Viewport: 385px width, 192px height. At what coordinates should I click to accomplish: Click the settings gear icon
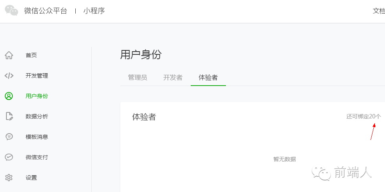pyautogui.click(x=9, y=178)
